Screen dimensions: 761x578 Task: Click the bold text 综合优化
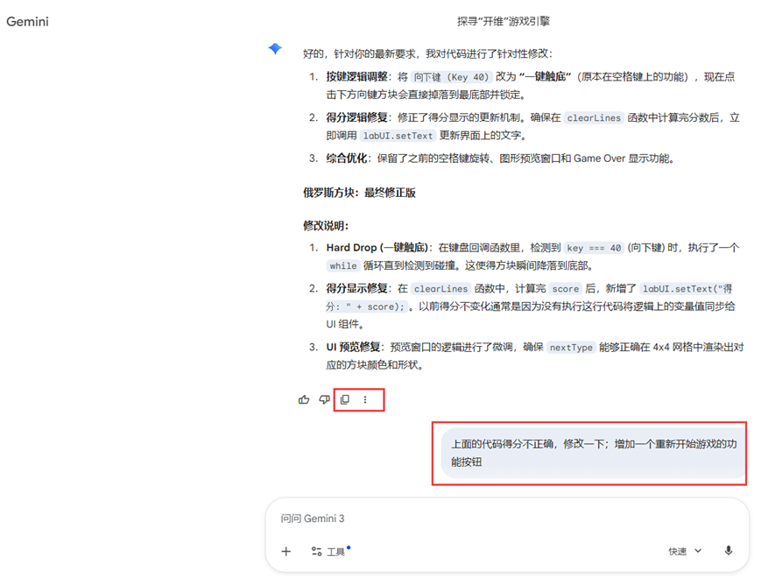tap(347, 159)
